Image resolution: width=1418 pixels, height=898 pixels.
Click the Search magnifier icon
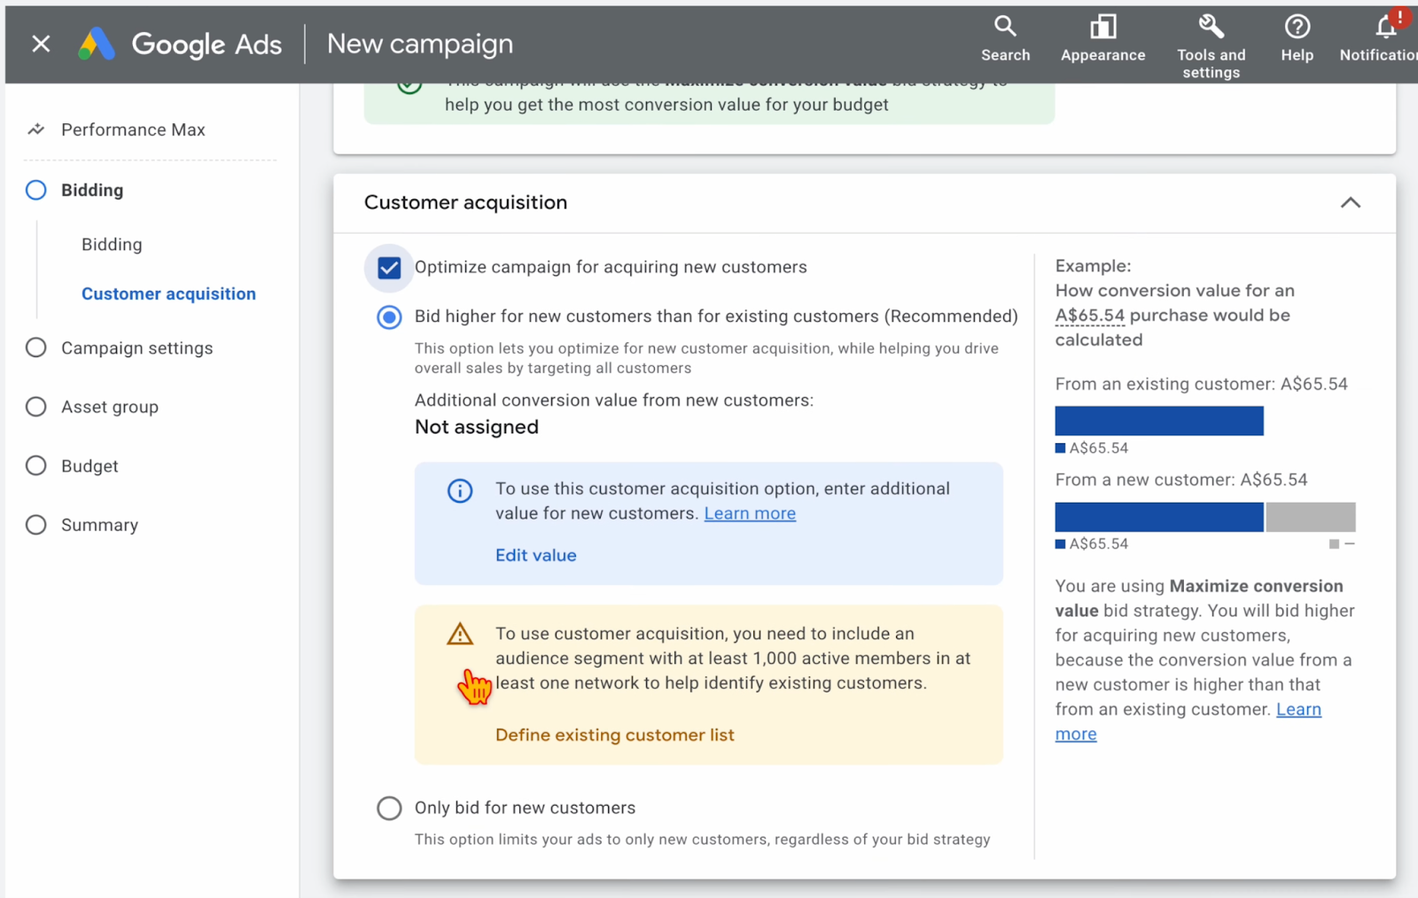click(1004, 27)
